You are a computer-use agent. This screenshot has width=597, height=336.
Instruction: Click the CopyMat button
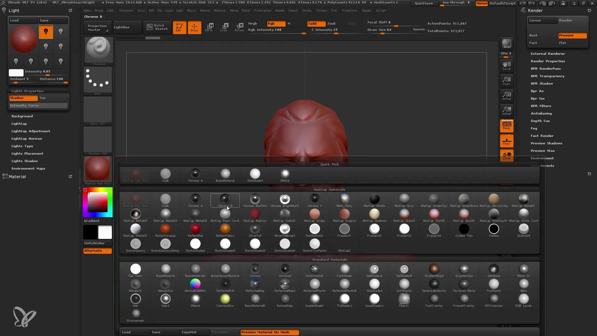click(x=189, y=332)
